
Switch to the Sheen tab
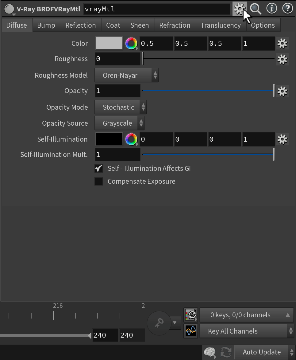coord(140,25)
